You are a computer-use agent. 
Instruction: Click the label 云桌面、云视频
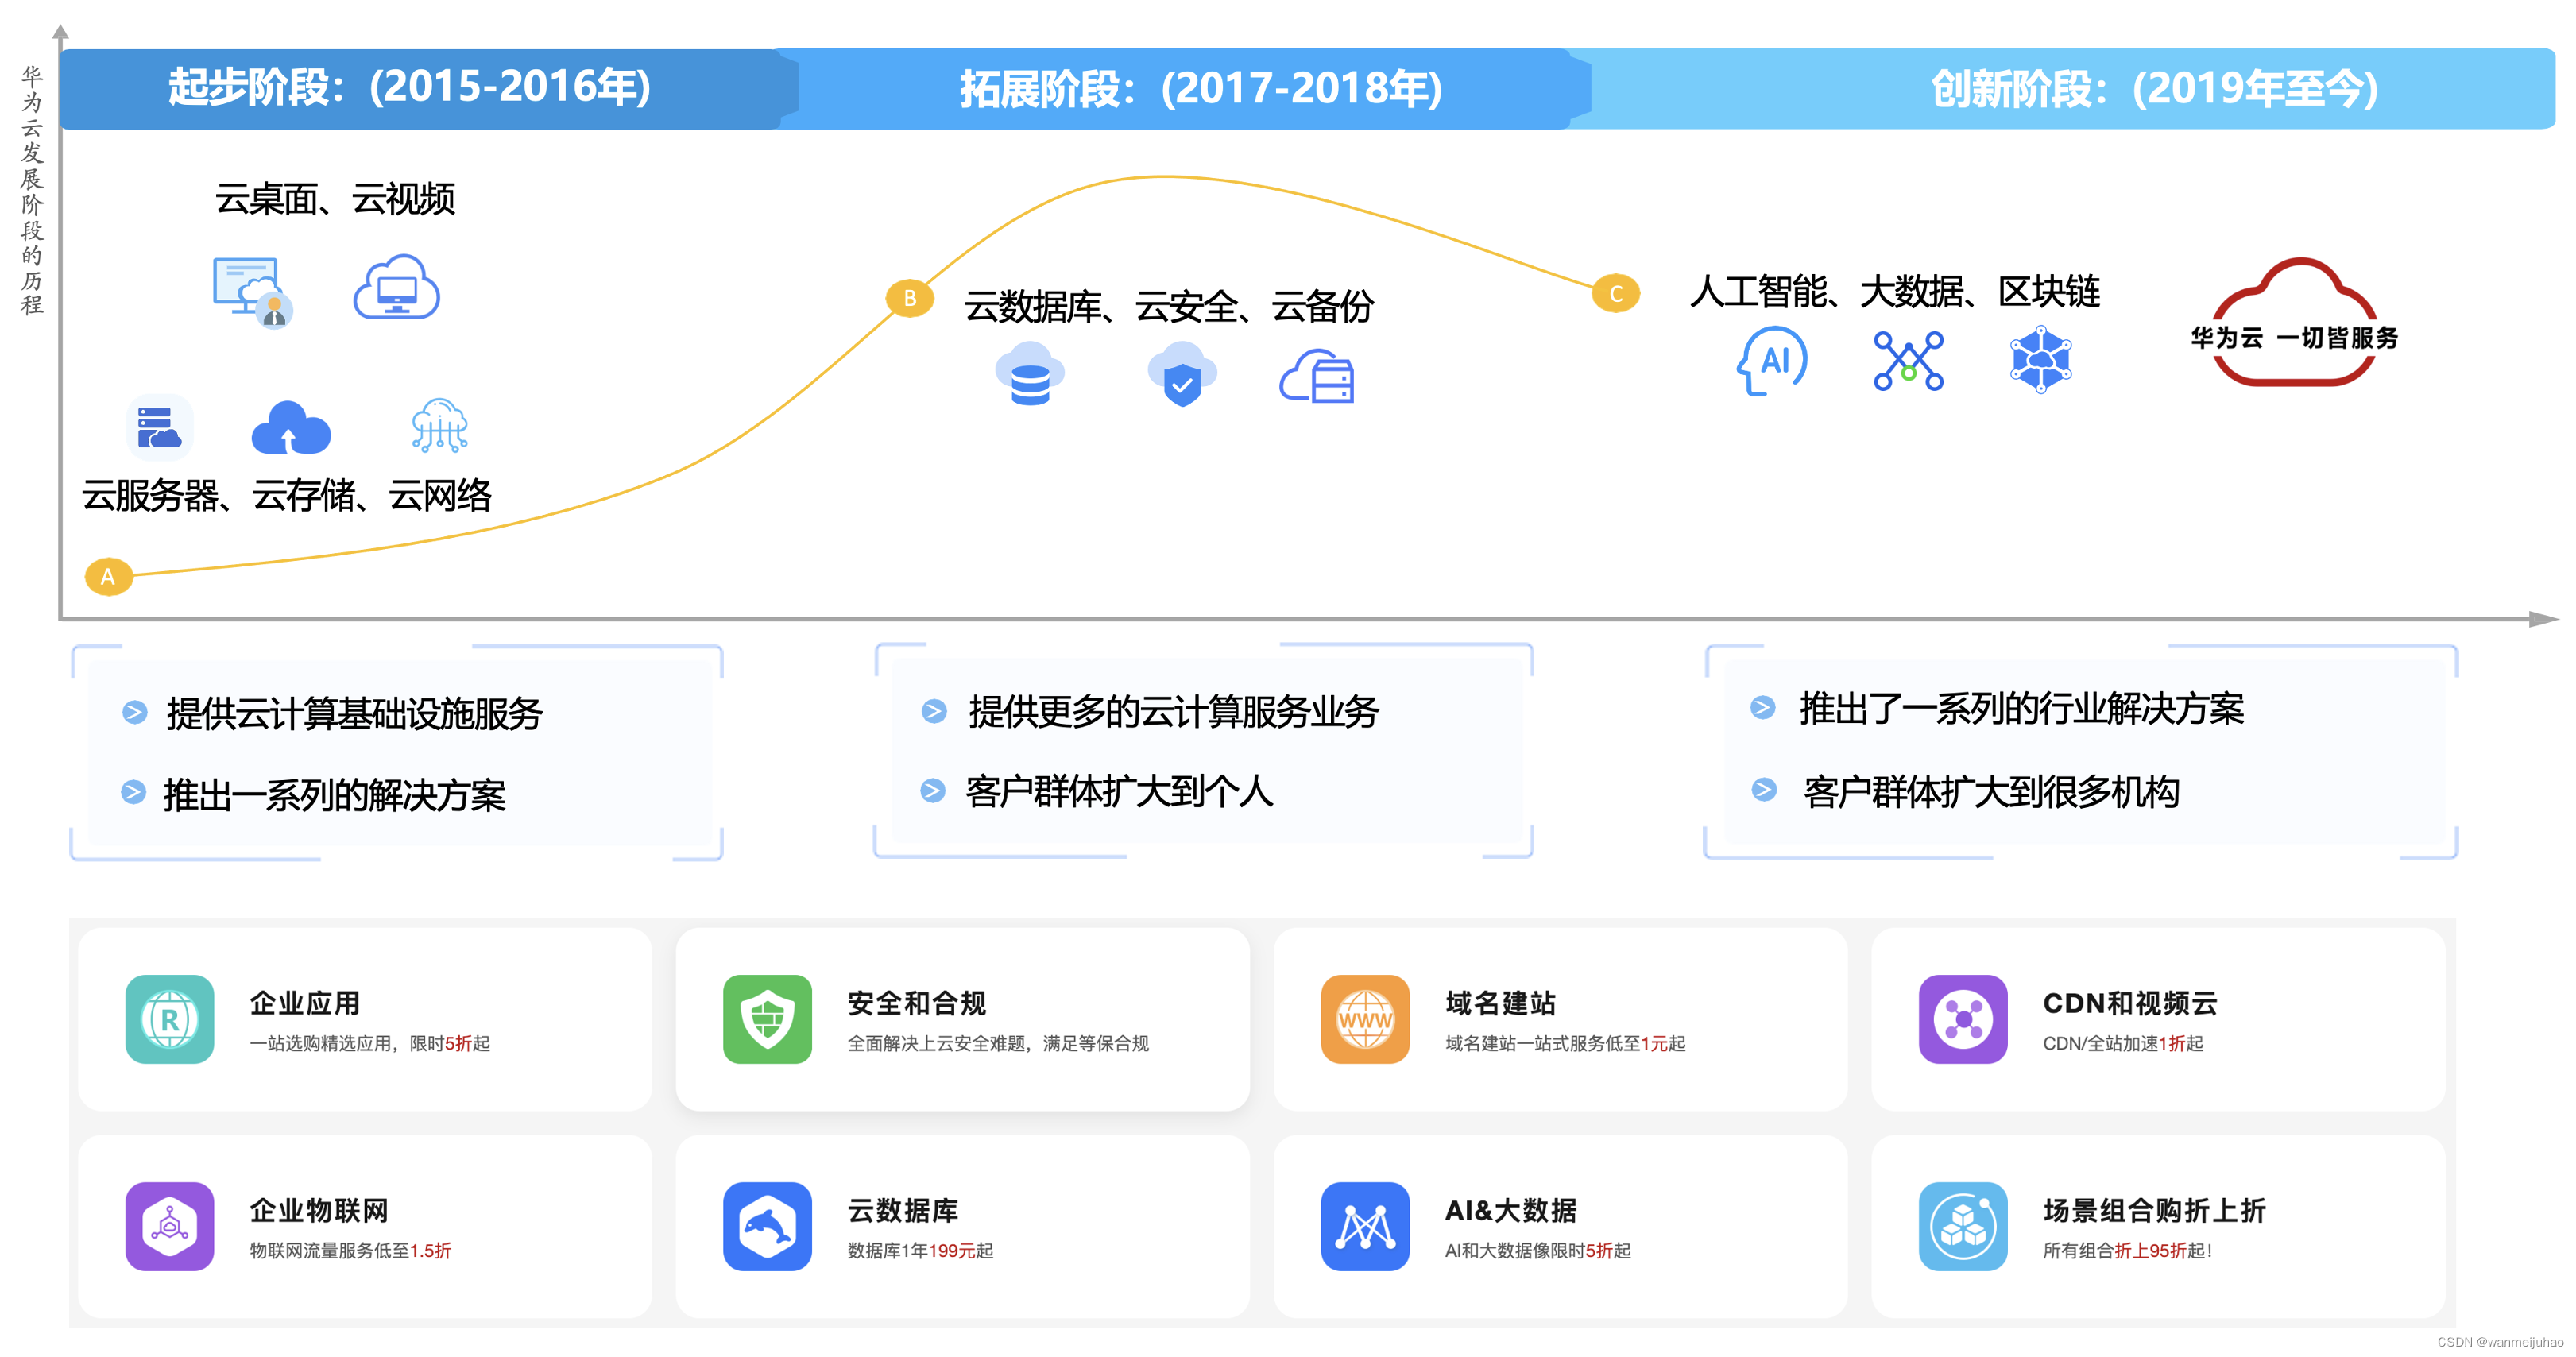[x=335, y=199]
